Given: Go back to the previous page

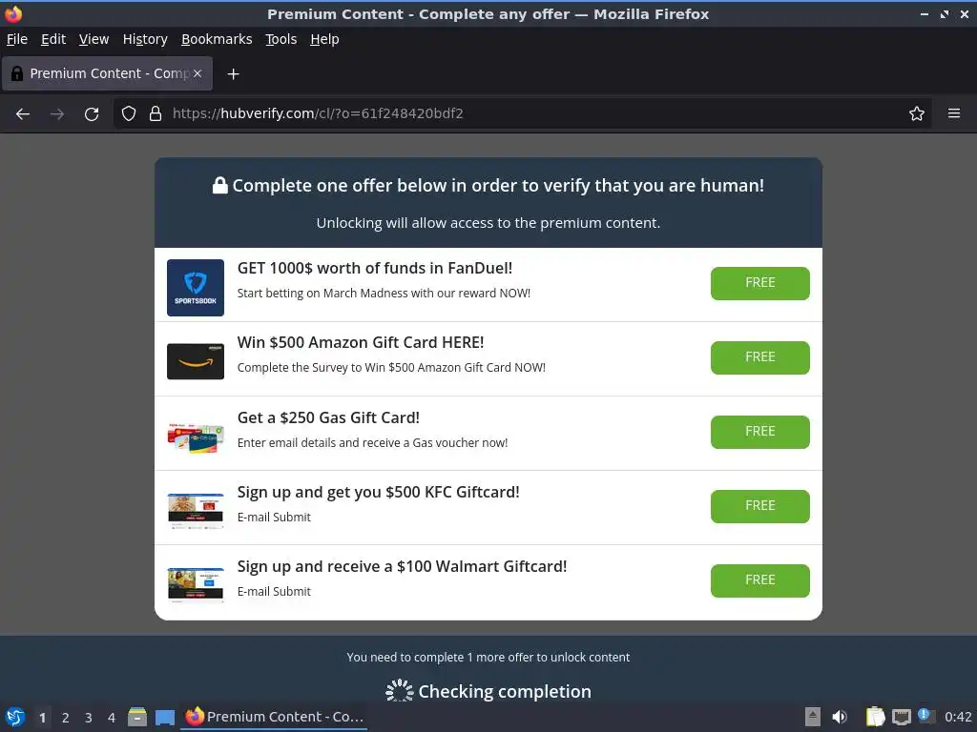Looking at the screenshot, I should coord(23,114).
